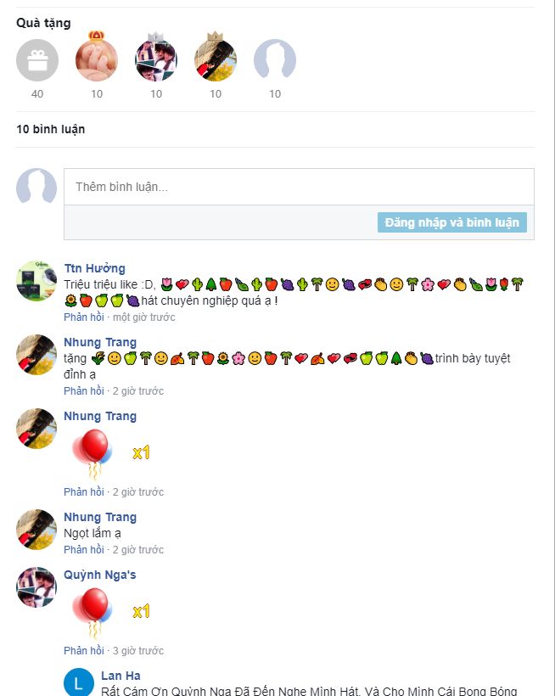Click the grey gift box icon
Image resolution: width=555 pixels, height=696 pixels.
coord(37,60)
